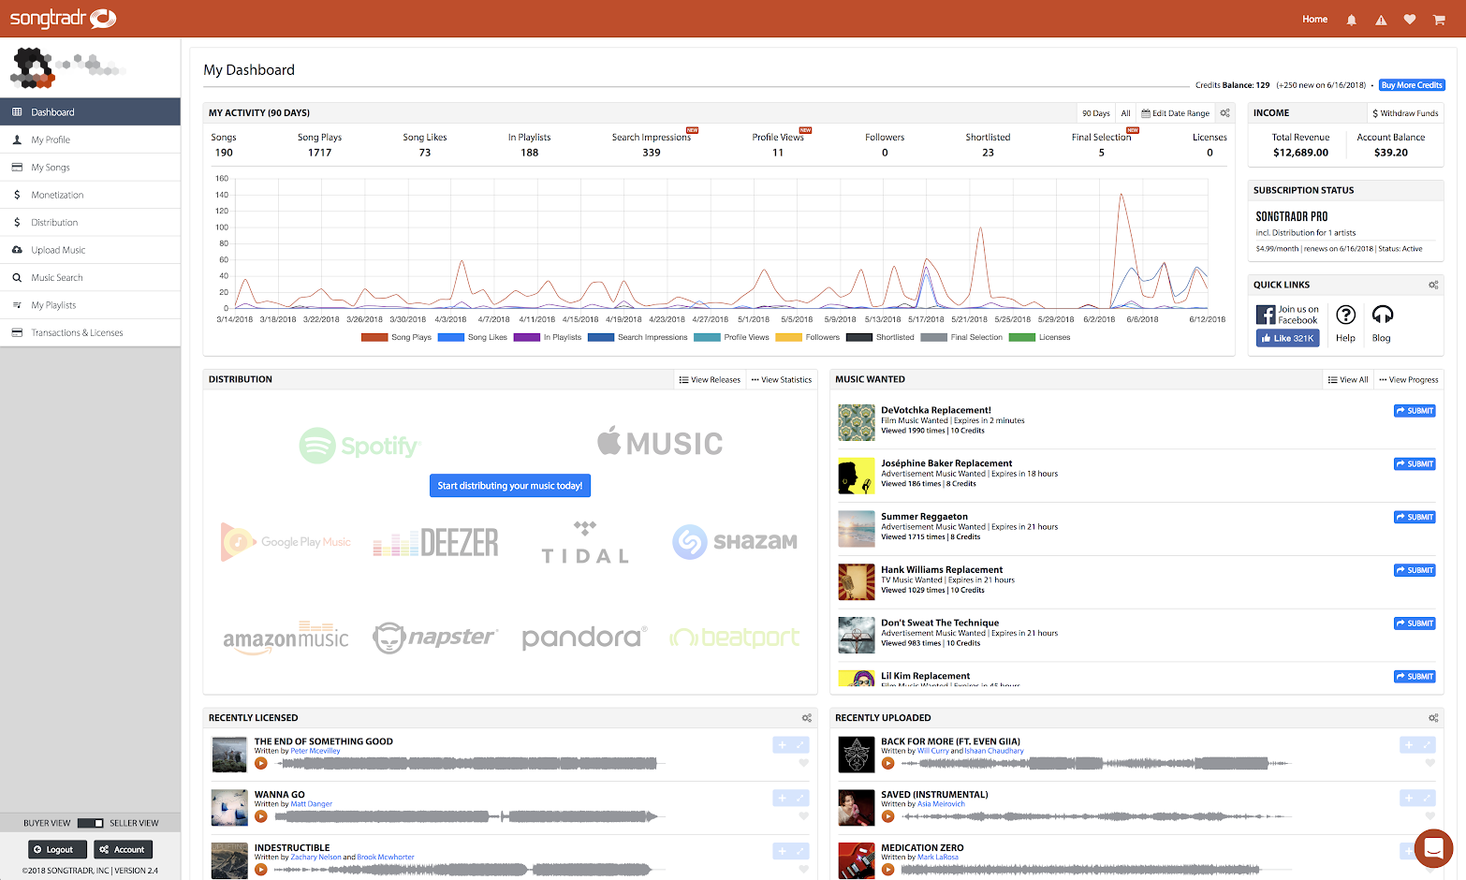This screenshot has height=880, width=1466.
Task: Play Wanna Go track
Action: click(x=261, y=816)
